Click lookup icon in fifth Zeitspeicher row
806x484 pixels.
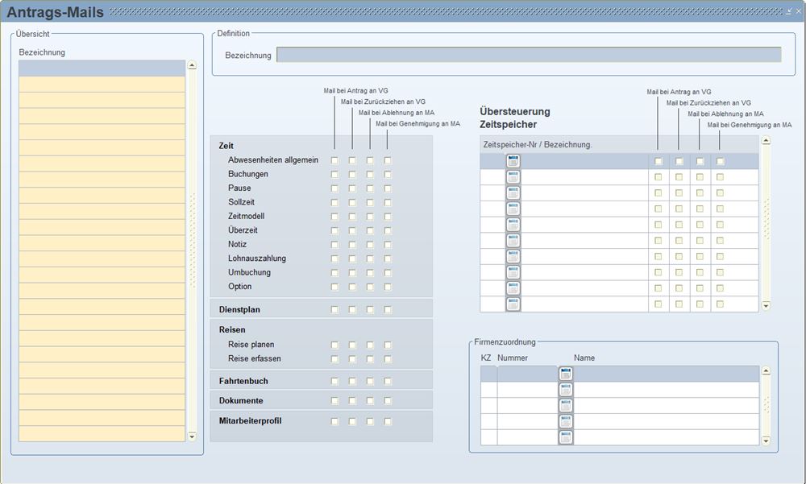(513, 225)
